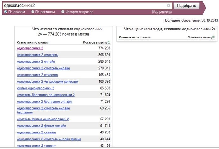Screen dimensions: 219x149
Task: Select the 'История запросов' radio button
Action: tap(63, 12)
